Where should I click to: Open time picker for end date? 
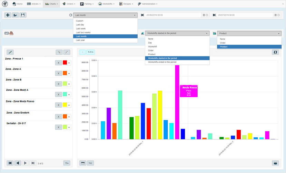click(x=278, y=15)
